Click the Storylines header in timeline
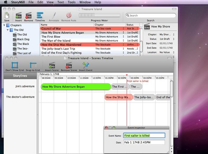208x154 pixels. click(20, 76)
